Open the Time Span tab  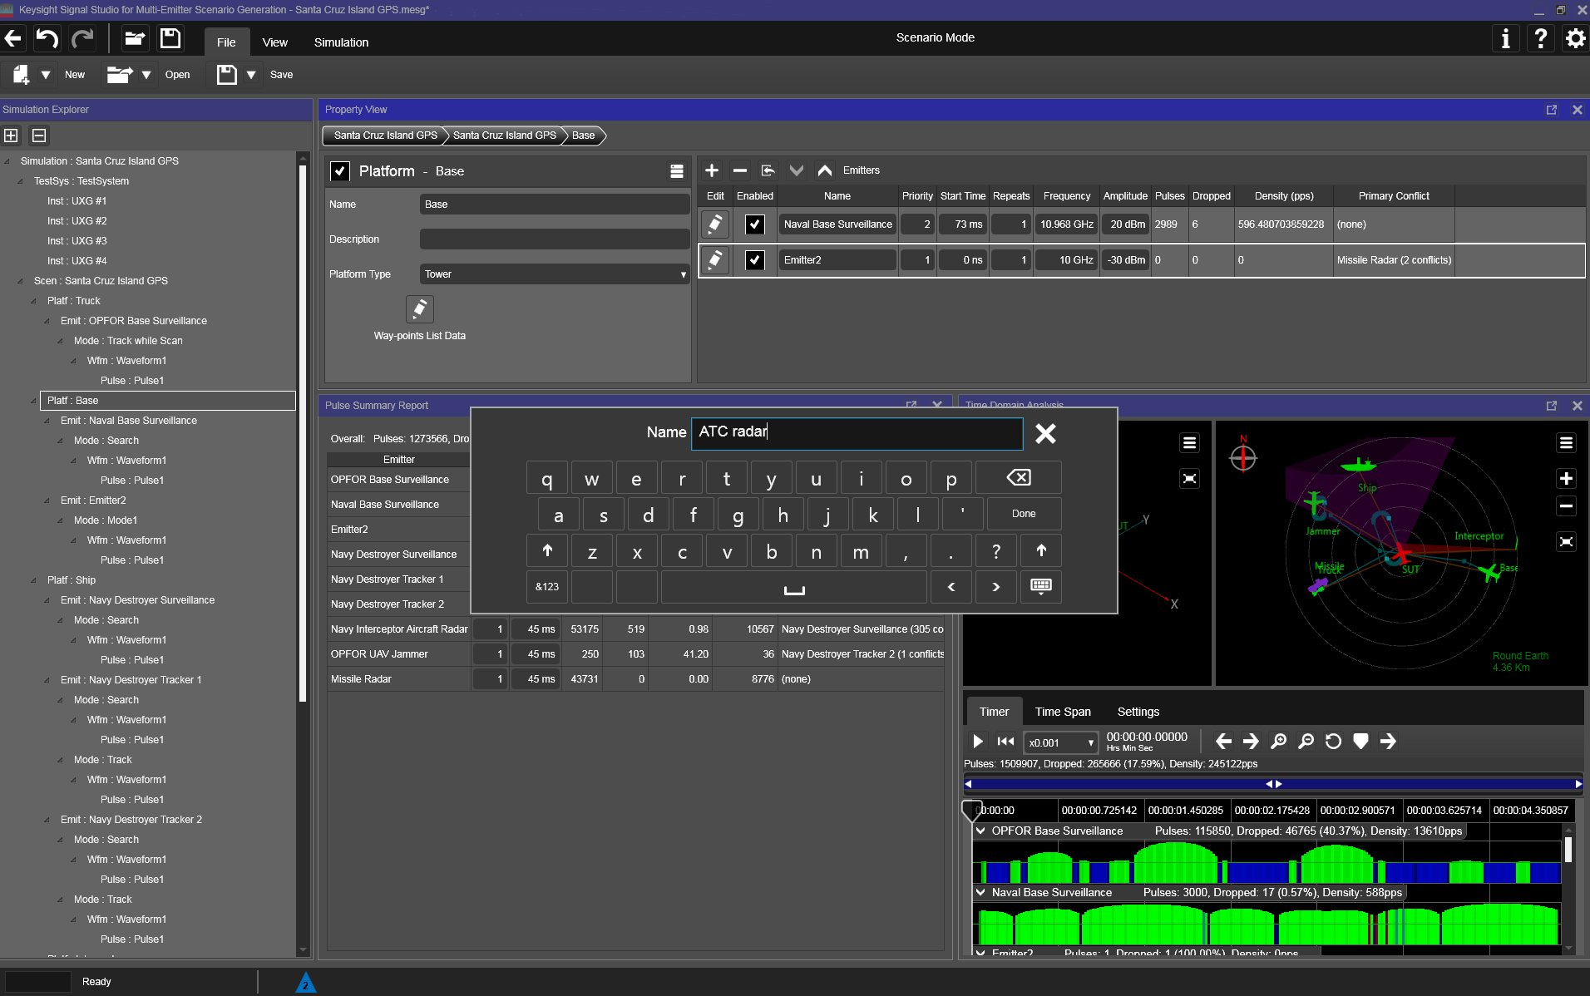coord(1062,711)
